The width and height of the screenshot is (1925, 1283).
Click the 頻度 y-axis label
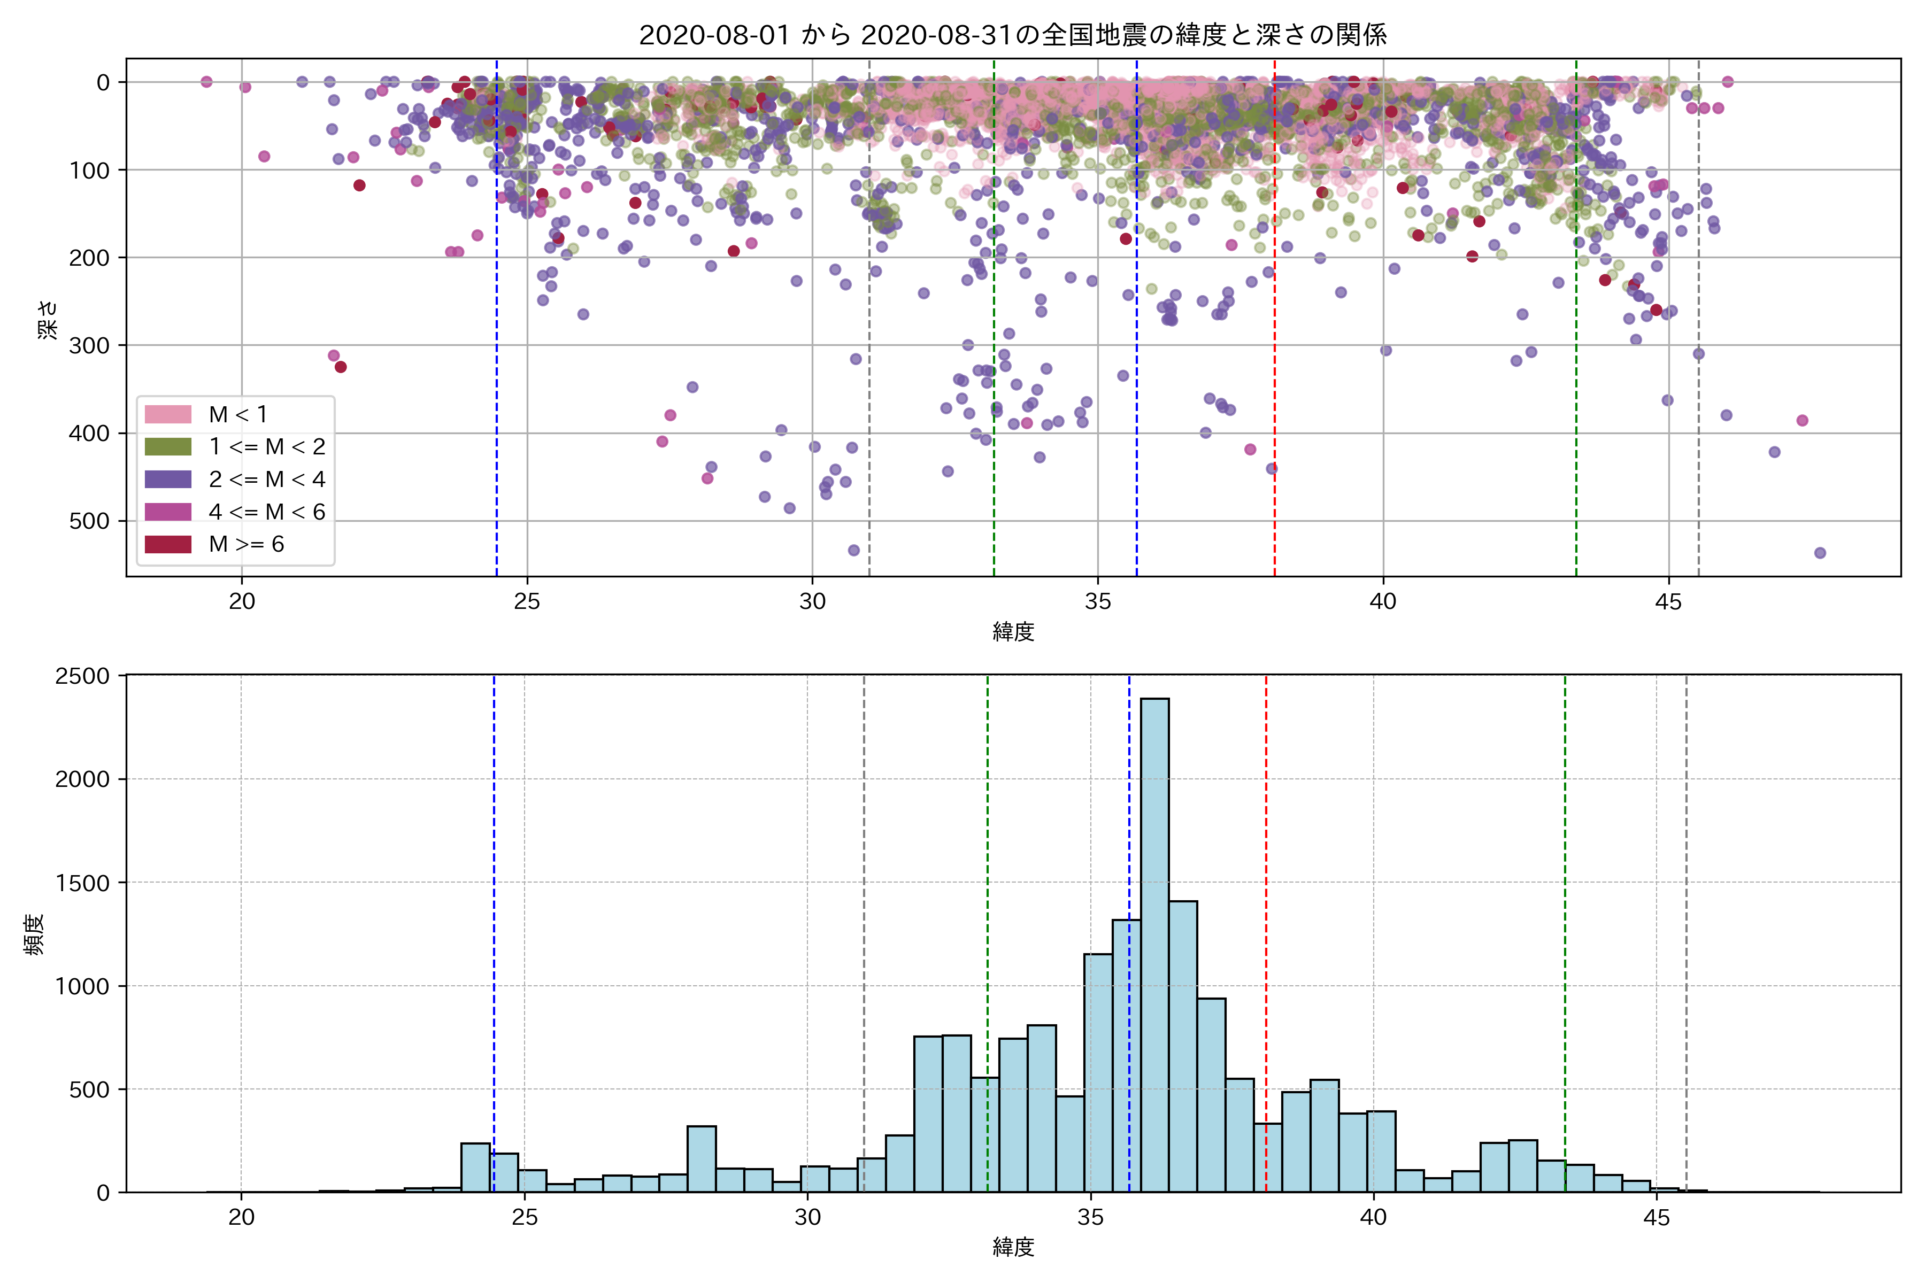34,934
